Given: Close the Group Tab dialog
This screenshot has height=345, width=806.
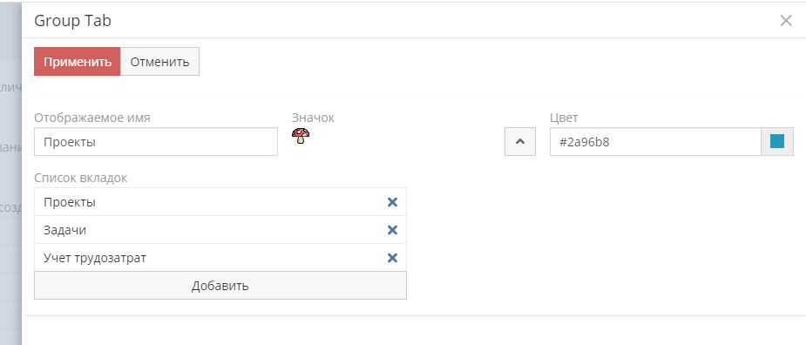Looking at the screenshot, I should [x=786, y=21].
